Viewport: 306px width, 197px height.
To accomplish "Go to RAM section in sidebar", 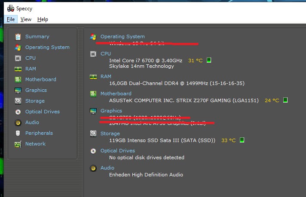I will [x=31, y=69].
